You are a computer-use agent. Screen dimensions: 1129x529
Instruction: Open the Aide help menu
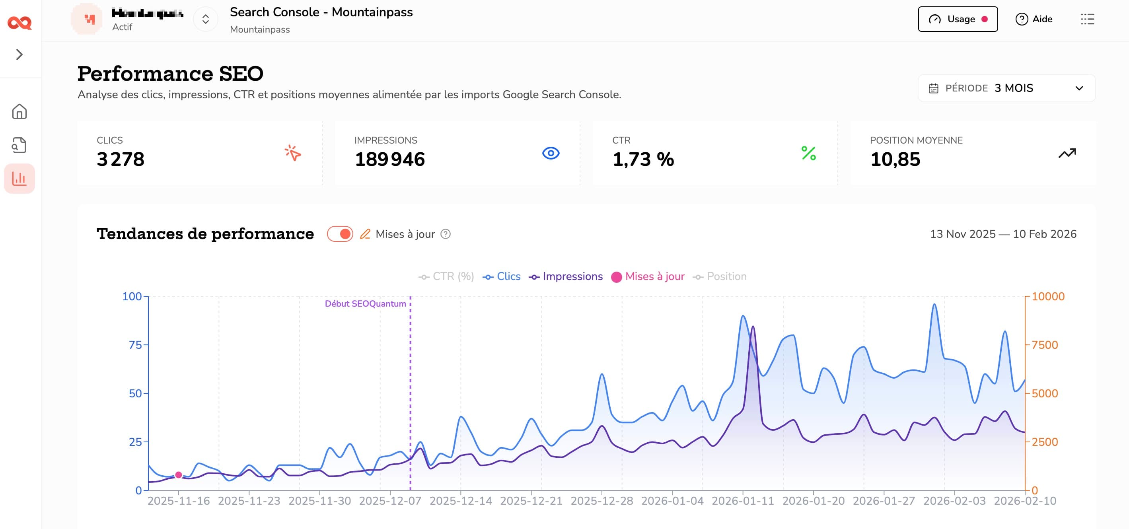1034,19
